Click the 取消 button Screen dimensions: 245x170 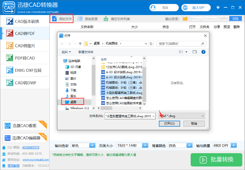click(194, 123)
